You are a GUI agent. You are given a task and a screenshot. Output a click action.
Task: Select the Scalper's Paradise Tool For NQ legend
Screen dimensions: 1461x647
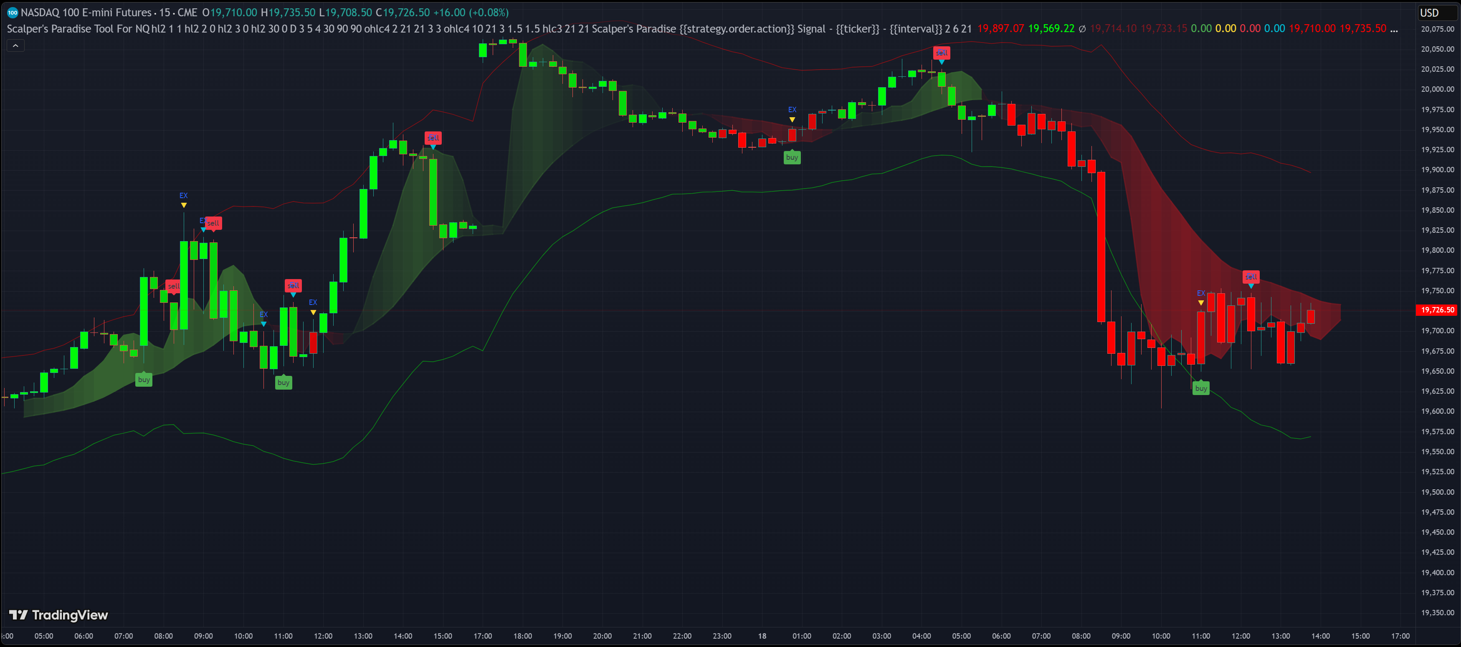click(78, 28)
